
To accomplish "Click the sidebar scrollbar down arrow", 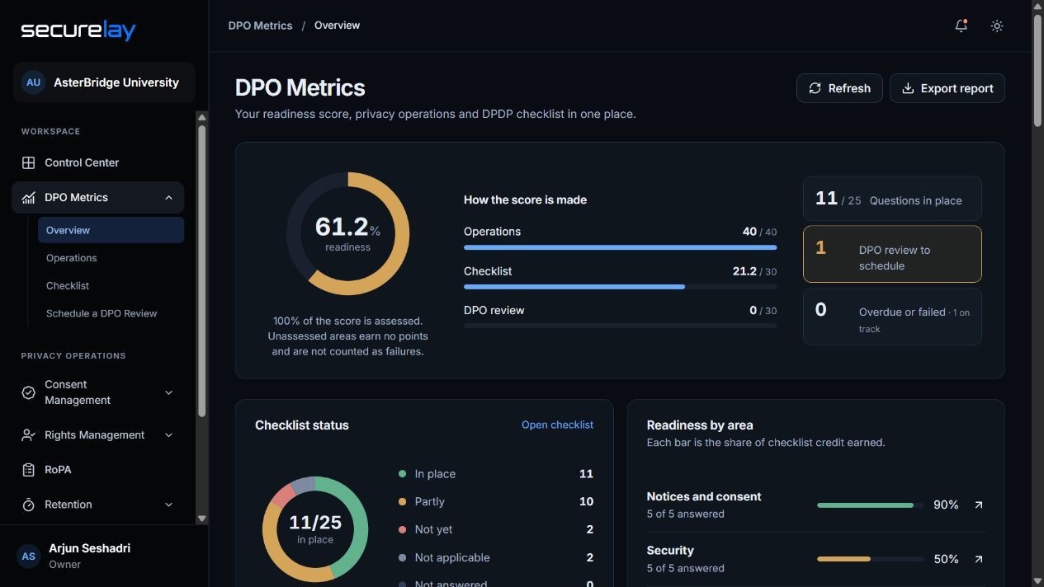I will 202,519.
